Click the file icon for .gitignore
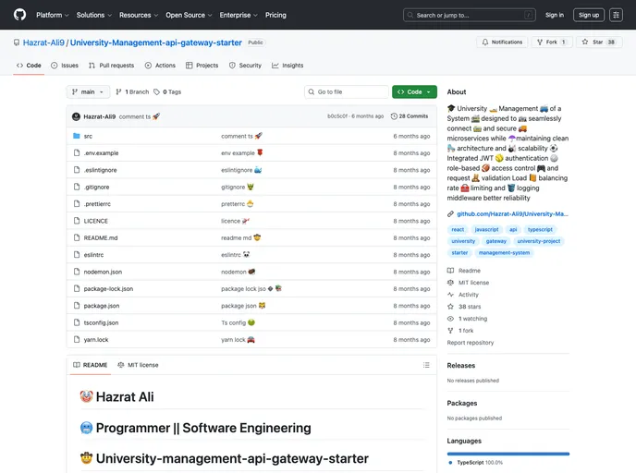636x473 pixels. (76, 187)
